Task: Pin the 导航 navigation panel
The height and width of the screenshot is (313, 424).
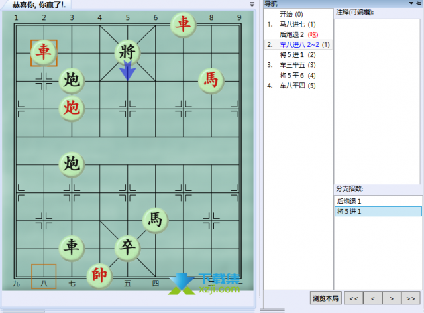Action: coord(419,3)
